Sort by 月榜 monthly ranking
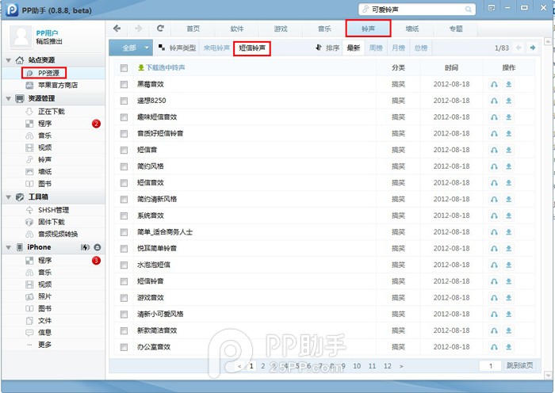Screen dimensions: 555x393 (x=398, y=48)
